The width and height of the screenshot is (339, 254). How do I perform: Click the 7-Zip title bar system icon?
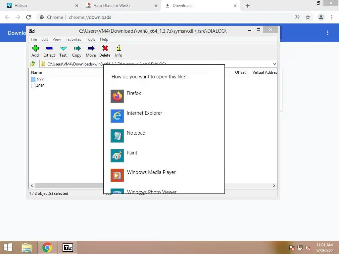(32, 31)
